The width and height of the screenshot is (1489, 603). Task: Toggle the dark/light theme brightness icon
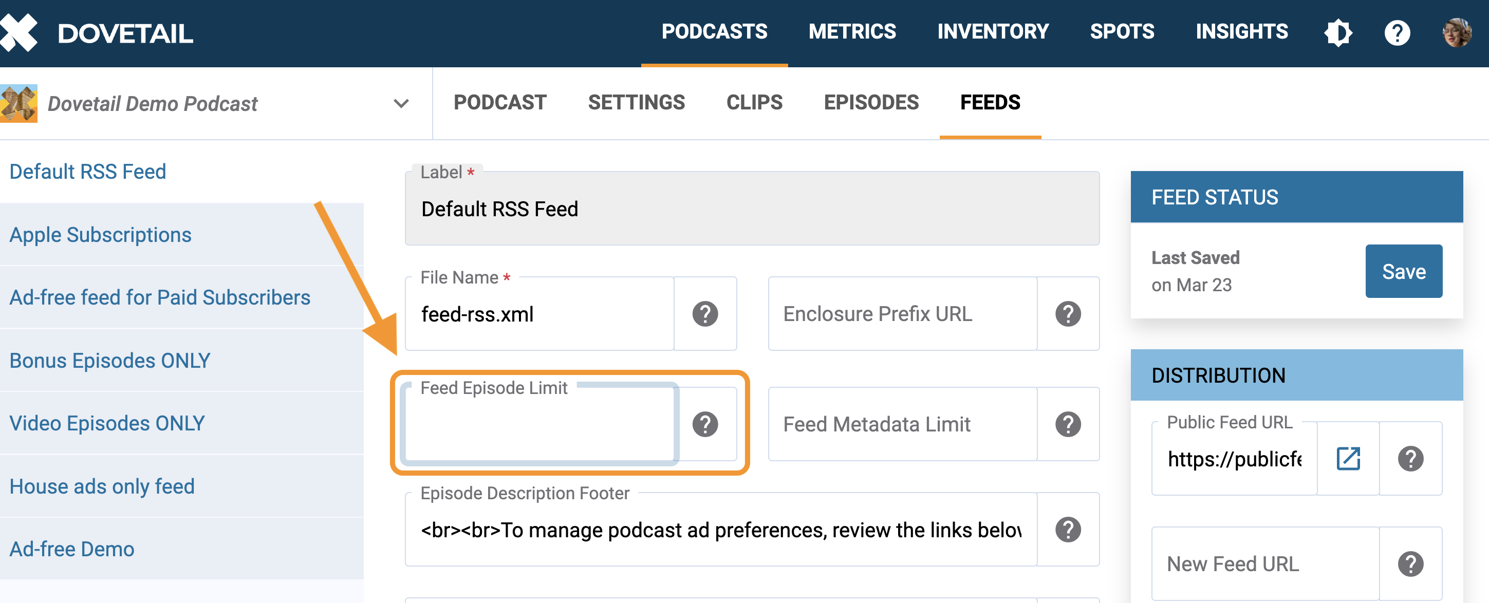pyautogui.click(x=1337, y=33)
